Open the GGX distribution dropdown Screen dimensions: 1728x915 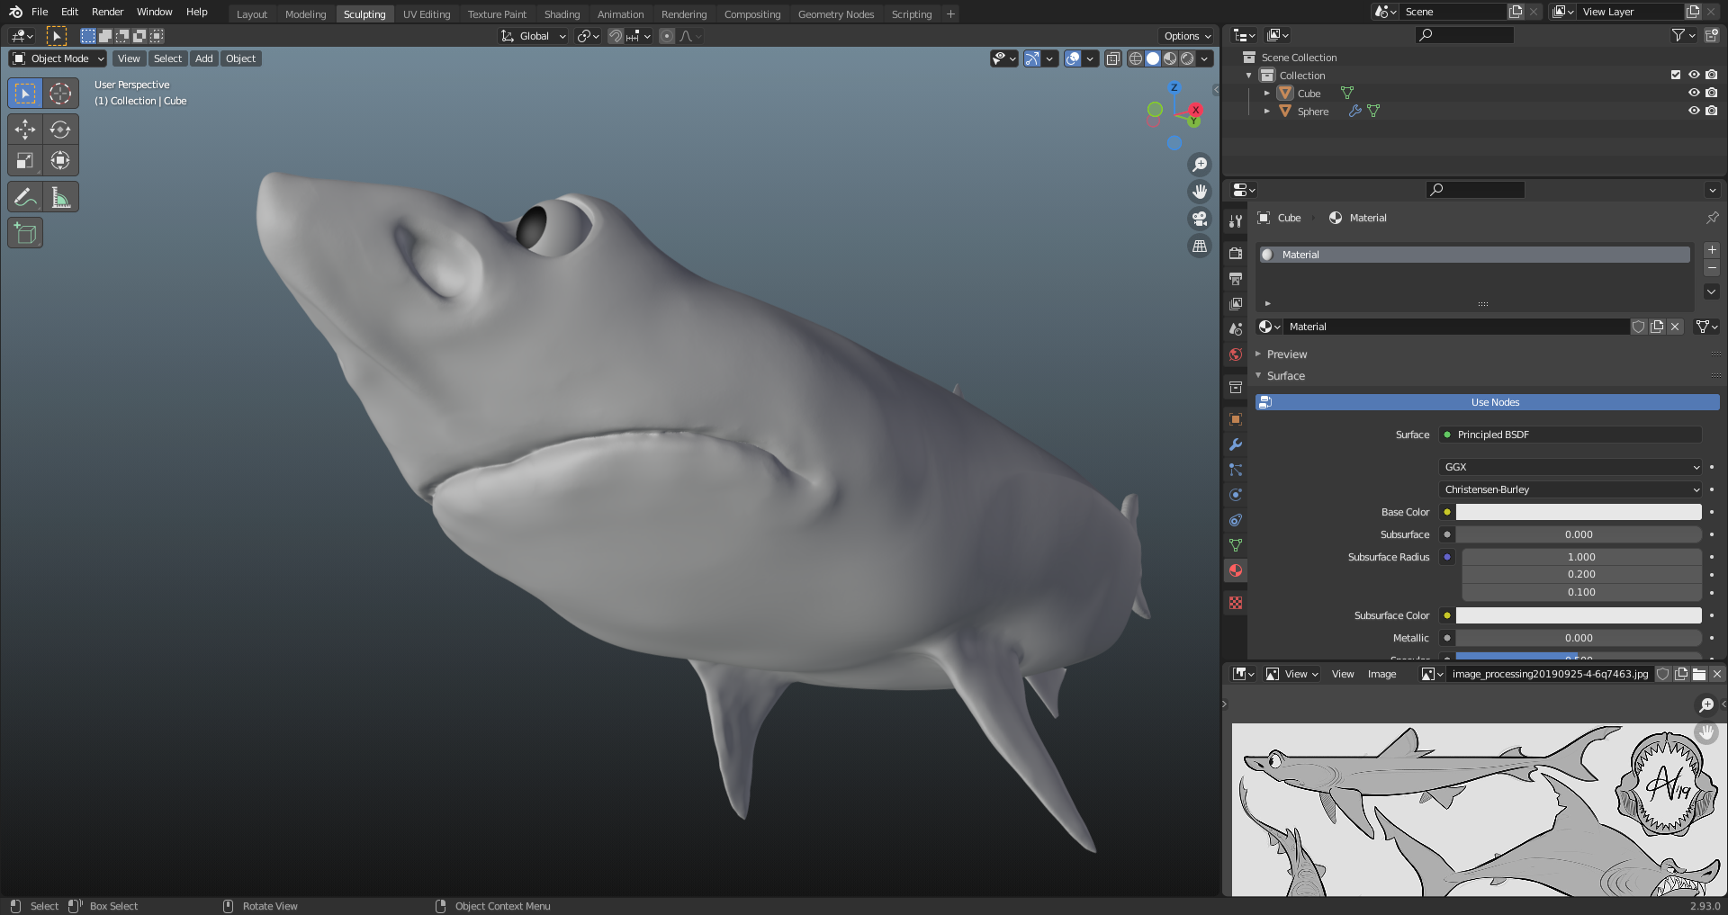point(1570,467)
